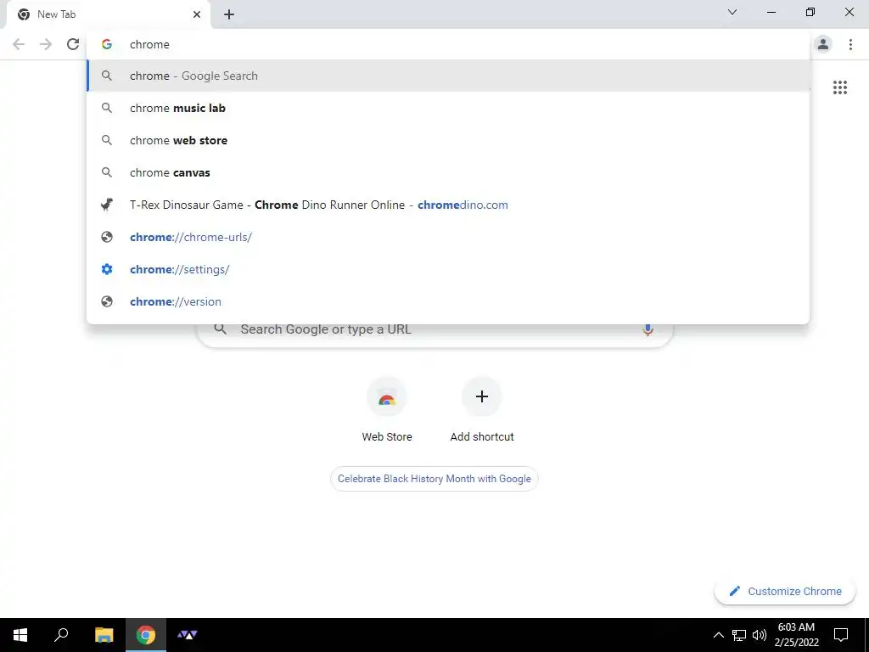The height and width of the screenshot is (652, 869).
Task: Open 'Celebrate Black History Month with Google' link
Action: point(434,479)
